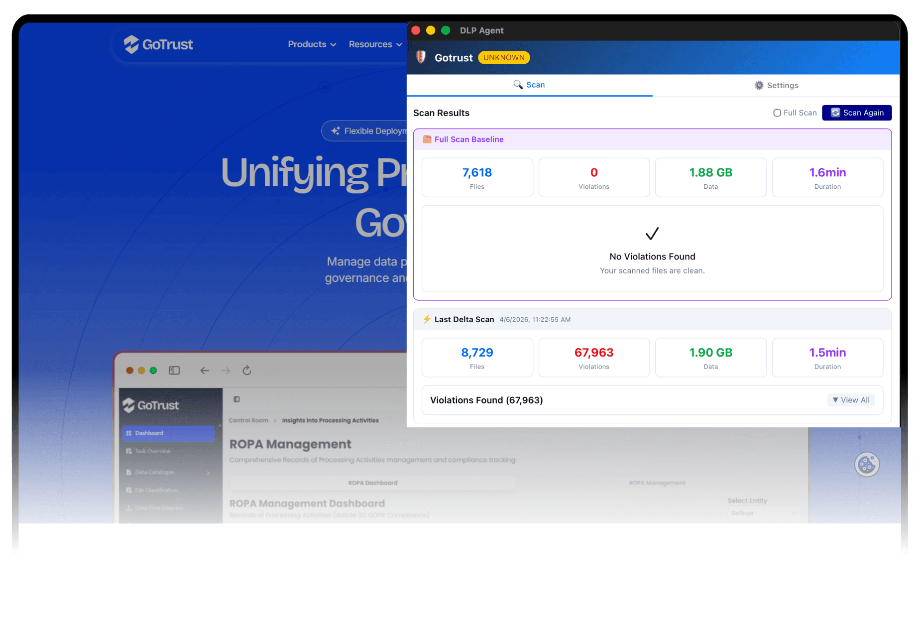
Task: Click the Task Overview icon in sidebar
Action: [129, 451]
